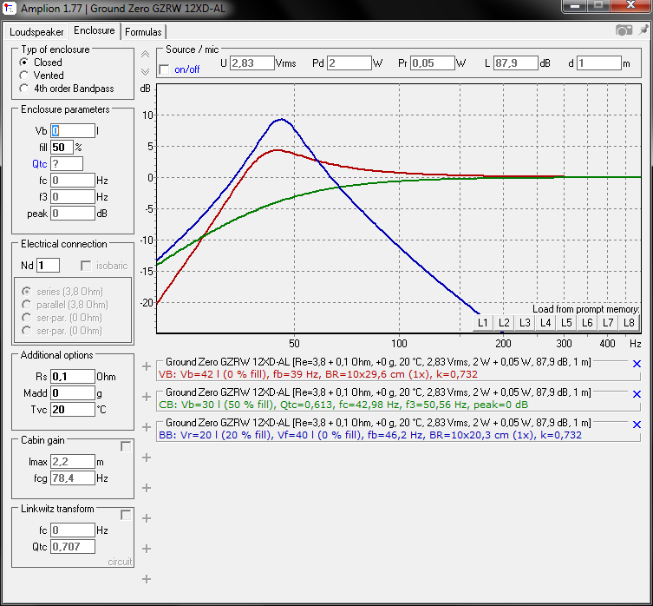Remove the blue BB curve entry
Image resolution: width=653 pixels, height=606 pixels.
[637, 425]
